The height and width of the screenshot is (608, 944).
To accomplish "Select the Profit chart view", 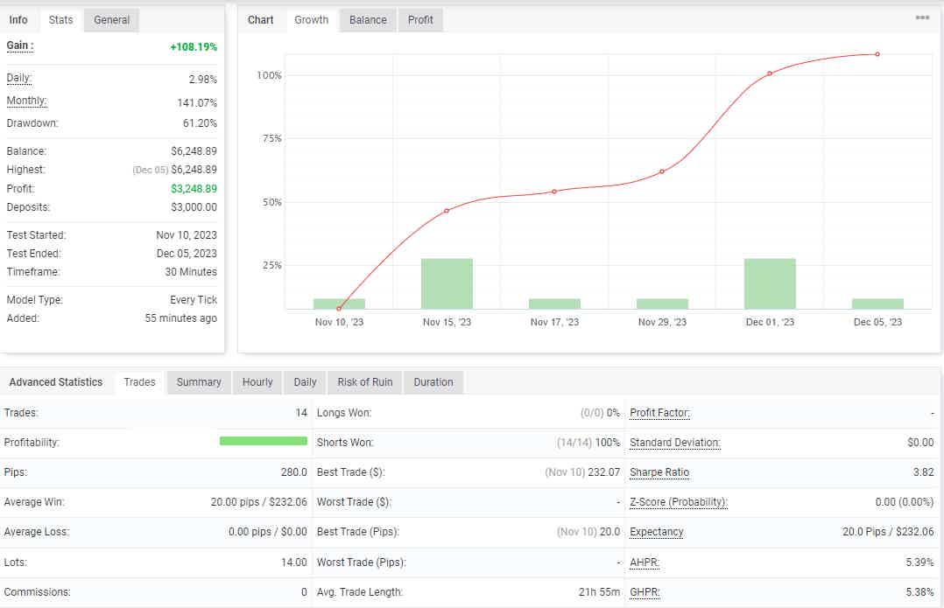I will (x=420, y=19).
